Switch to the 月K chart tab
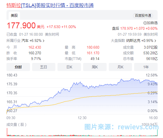The image size is (163, 138). click(120, 67)
